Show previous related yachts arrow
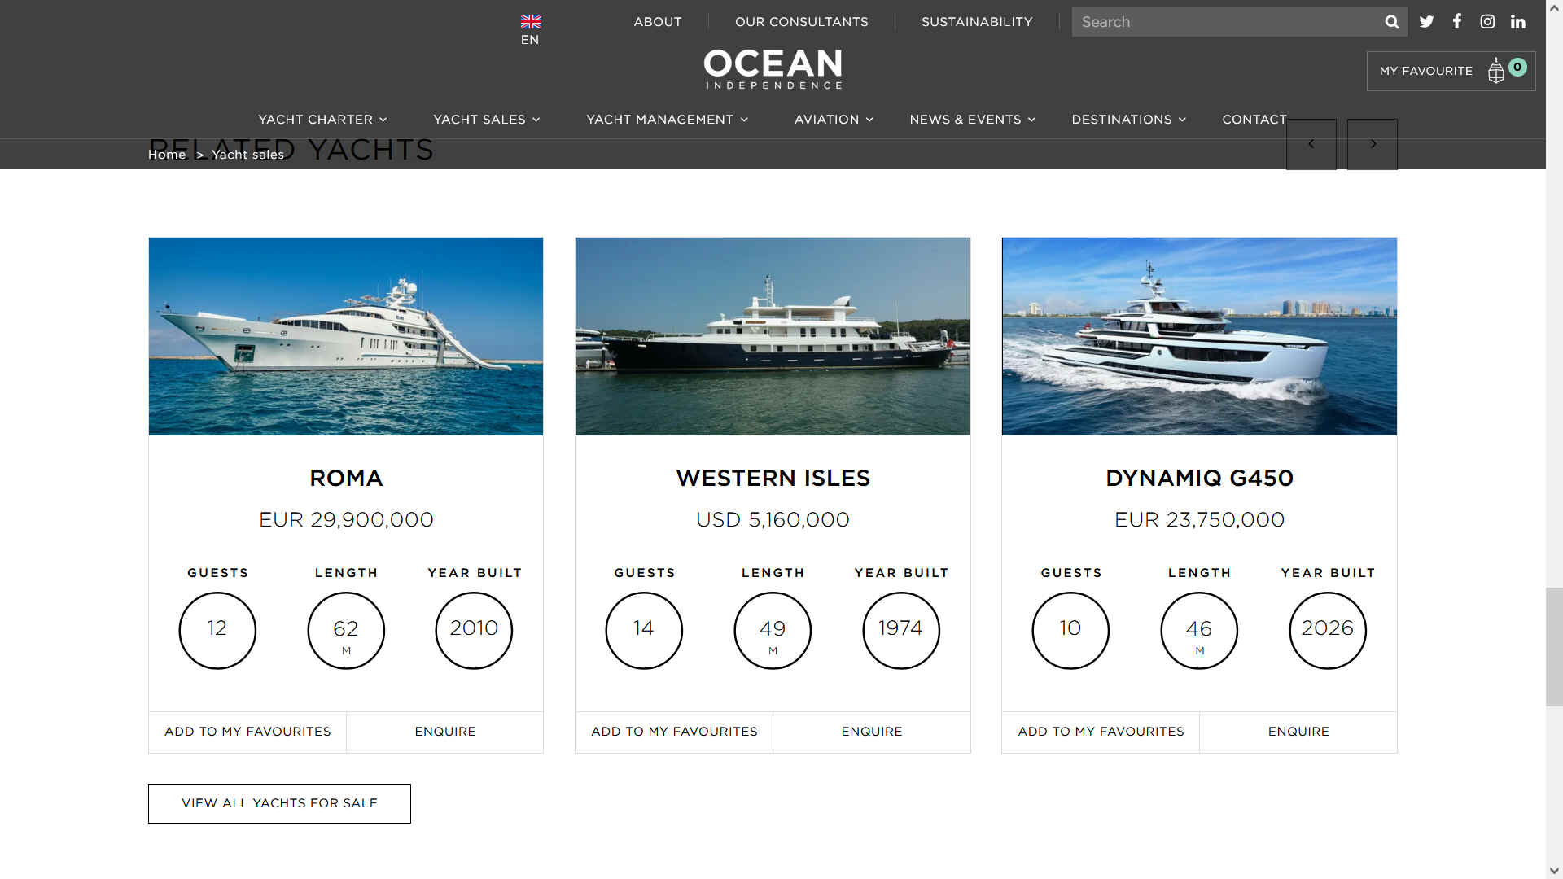 1311,144
